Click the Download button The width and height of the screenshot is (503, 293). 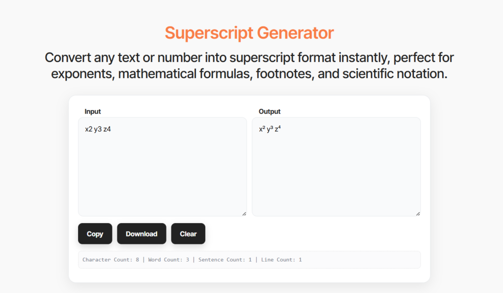[141, 234]
